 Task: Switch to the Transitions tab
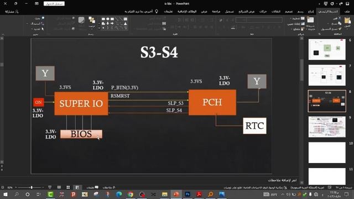tap(275, 12)
